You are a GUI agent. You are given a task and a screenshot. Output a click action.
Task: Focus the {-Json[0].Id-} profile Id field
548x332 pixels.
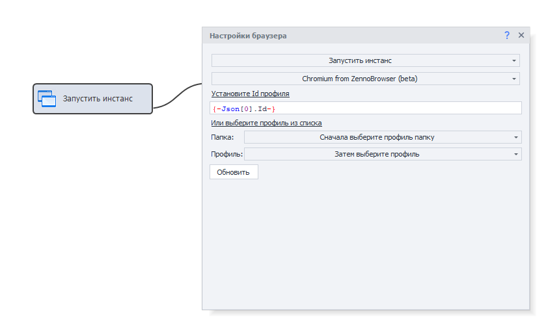pyautogui.click(x=365, y=108)
